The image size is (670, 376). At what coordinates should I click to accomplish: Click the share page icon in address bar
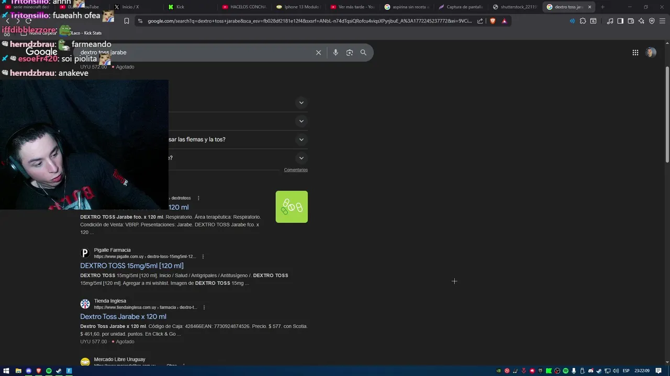(480, 21)
